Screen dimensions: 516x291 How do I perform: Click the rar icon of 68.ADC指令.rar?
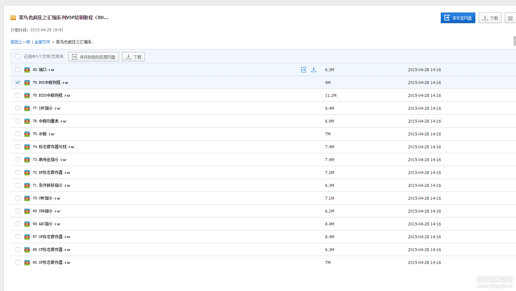tap(27, 224)
